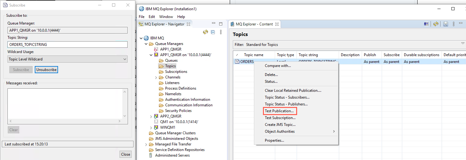The width and height of the screenshot is (466, 160).
Task: Click the Listeners folder icon
Action: pos(161,83)
